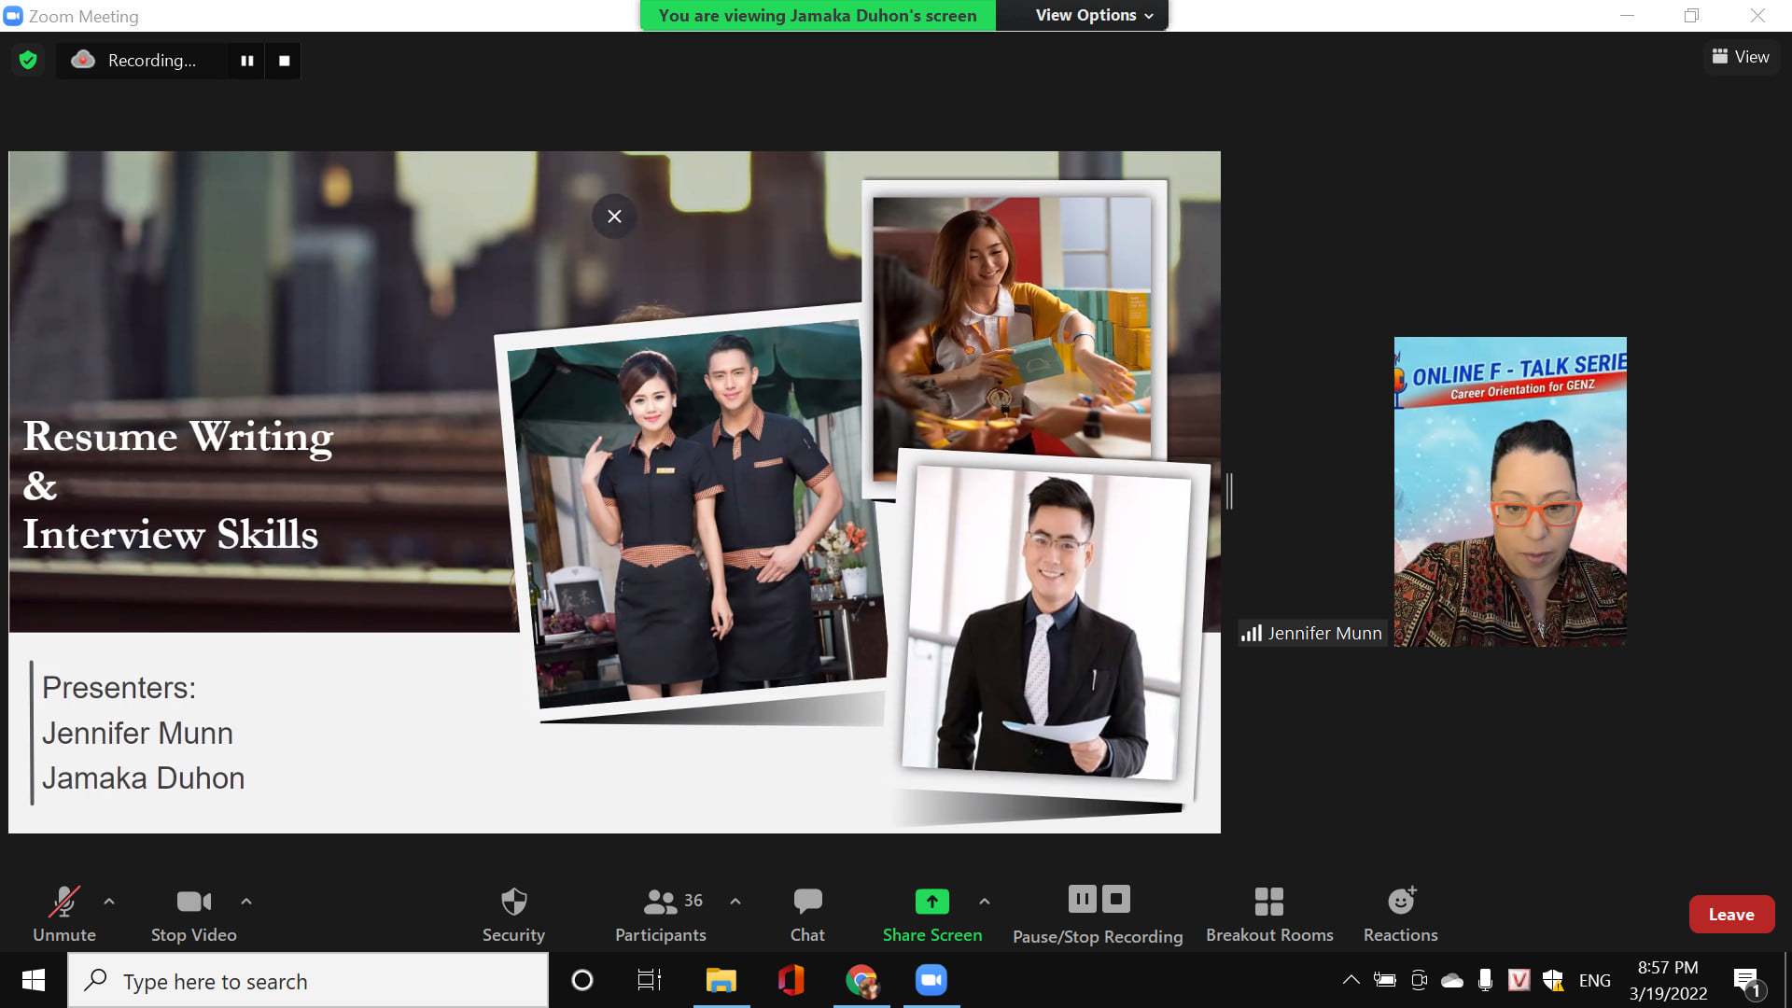
Task: Click the red Leave button
Action: (x=1730, y=915)
